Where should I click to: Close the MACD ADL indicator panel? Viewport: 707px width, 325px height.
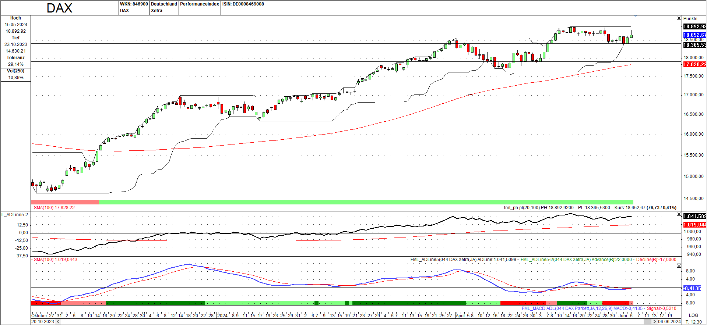click(679, 265)
